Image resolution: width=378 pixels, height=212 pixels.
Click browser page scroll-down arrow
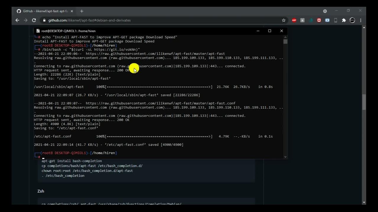pos(364,202)
